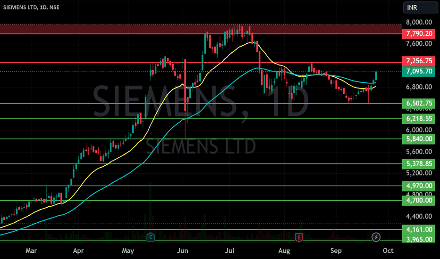Click the Mar label on the time axis
This screenshot has width=440, height=259.
pyautogui.click(x=31, y=251)
